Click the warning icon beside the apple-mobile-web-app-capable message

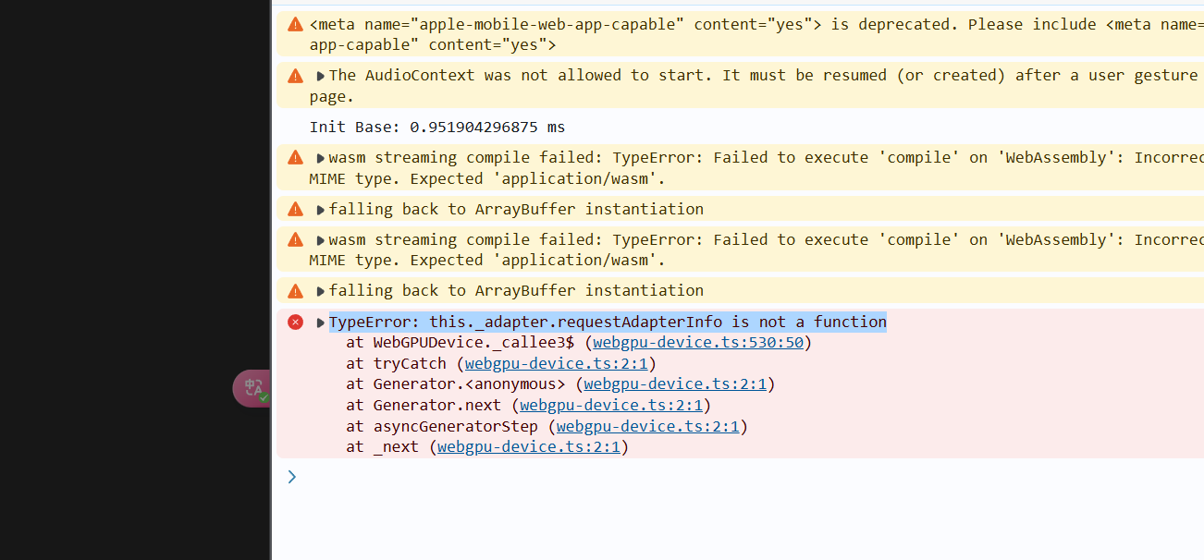tap(295, 24)
